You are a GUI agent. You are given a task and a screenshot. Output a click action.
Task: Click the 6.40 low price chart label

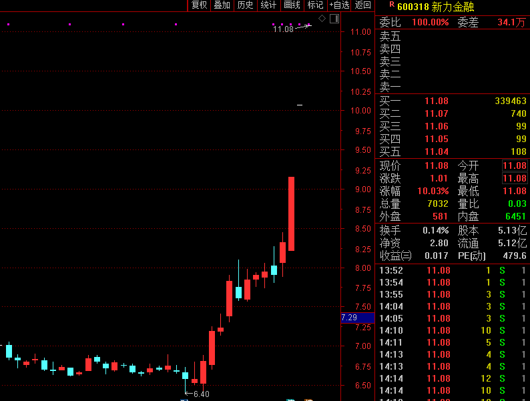[202, 394]
